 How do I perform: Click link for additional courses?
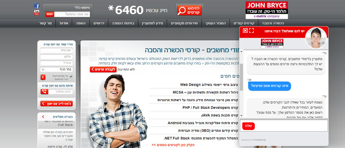[173, 145]
